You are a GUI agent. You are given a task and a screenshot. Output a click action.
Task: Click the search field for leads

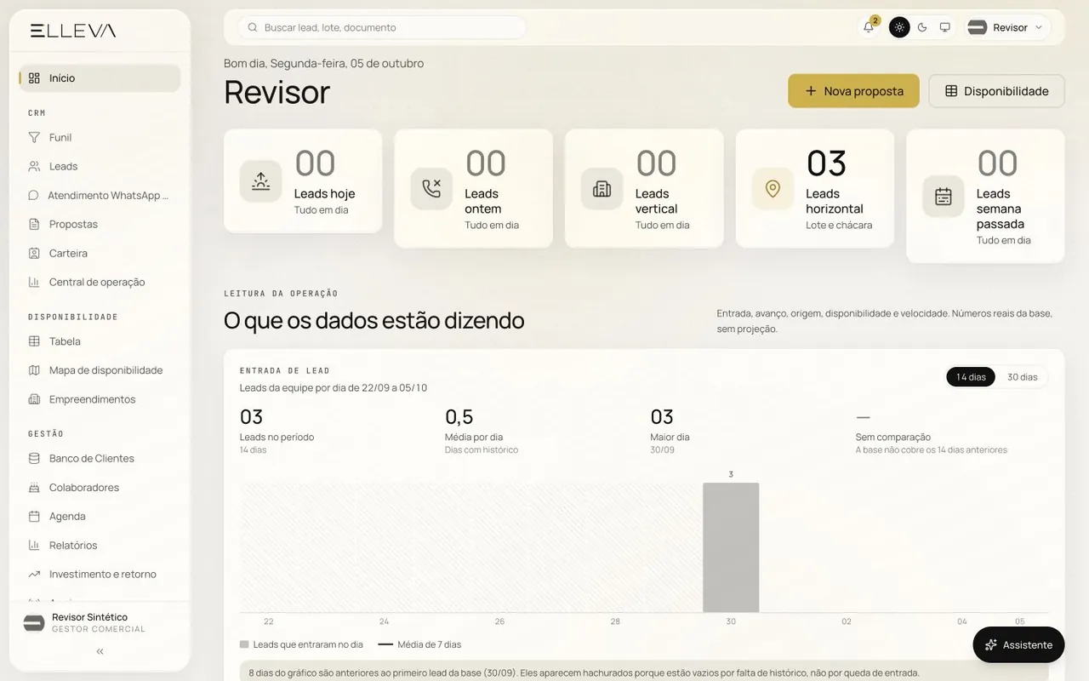381,27
